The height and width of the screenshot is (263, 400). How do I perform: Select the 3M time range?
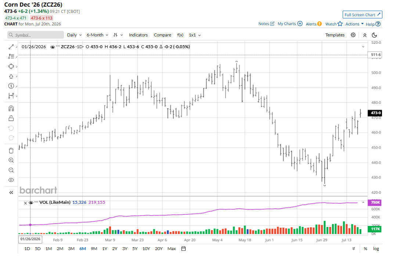71,249
